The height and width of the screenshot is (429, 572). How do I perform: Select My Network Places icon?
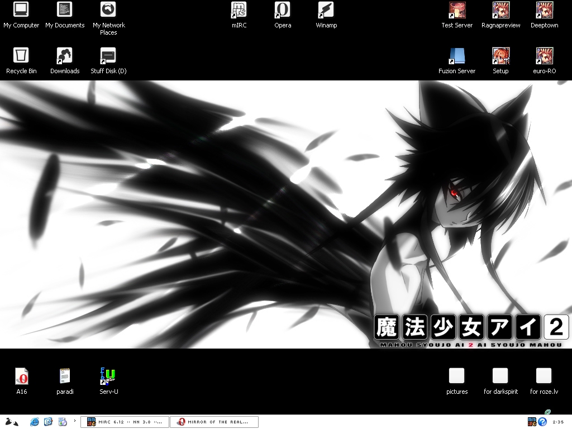pos(108,9)
